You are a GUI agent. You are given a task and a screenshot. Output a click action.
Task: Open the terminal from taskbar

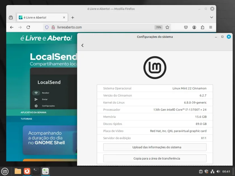36,171
